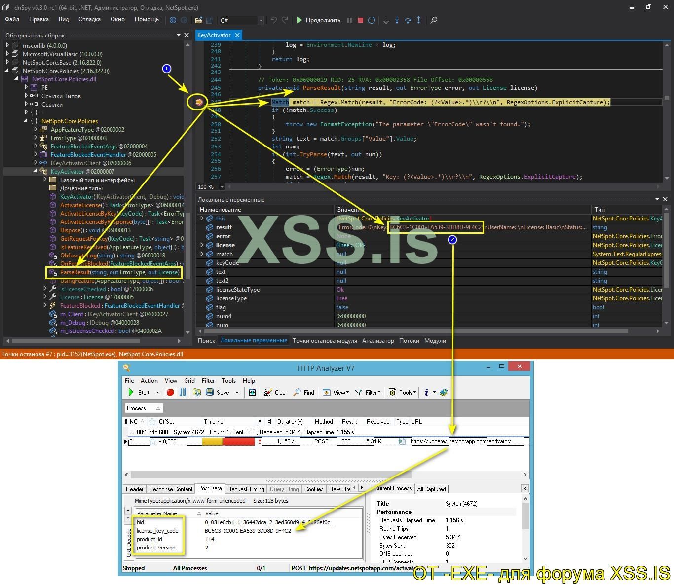
Task: Switch to the All Captured tab
Action: point(431,489)
